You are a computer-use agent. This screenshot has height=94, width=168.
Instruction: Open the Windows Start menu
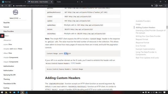pos(2,92)
